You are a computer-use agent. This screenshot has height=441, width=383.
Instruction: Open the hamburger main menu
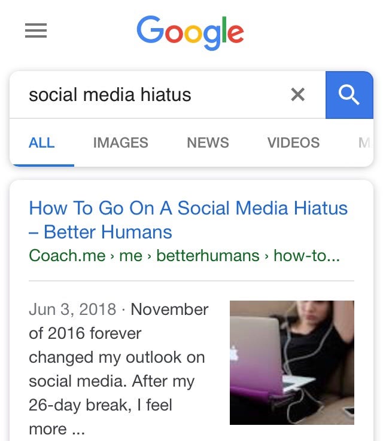(36, 30)
